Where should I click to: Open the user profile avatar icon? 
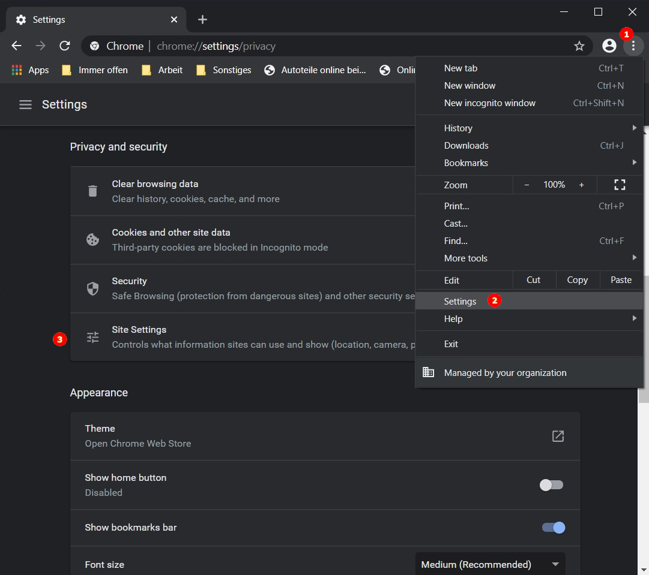click(x=609, y=46)
